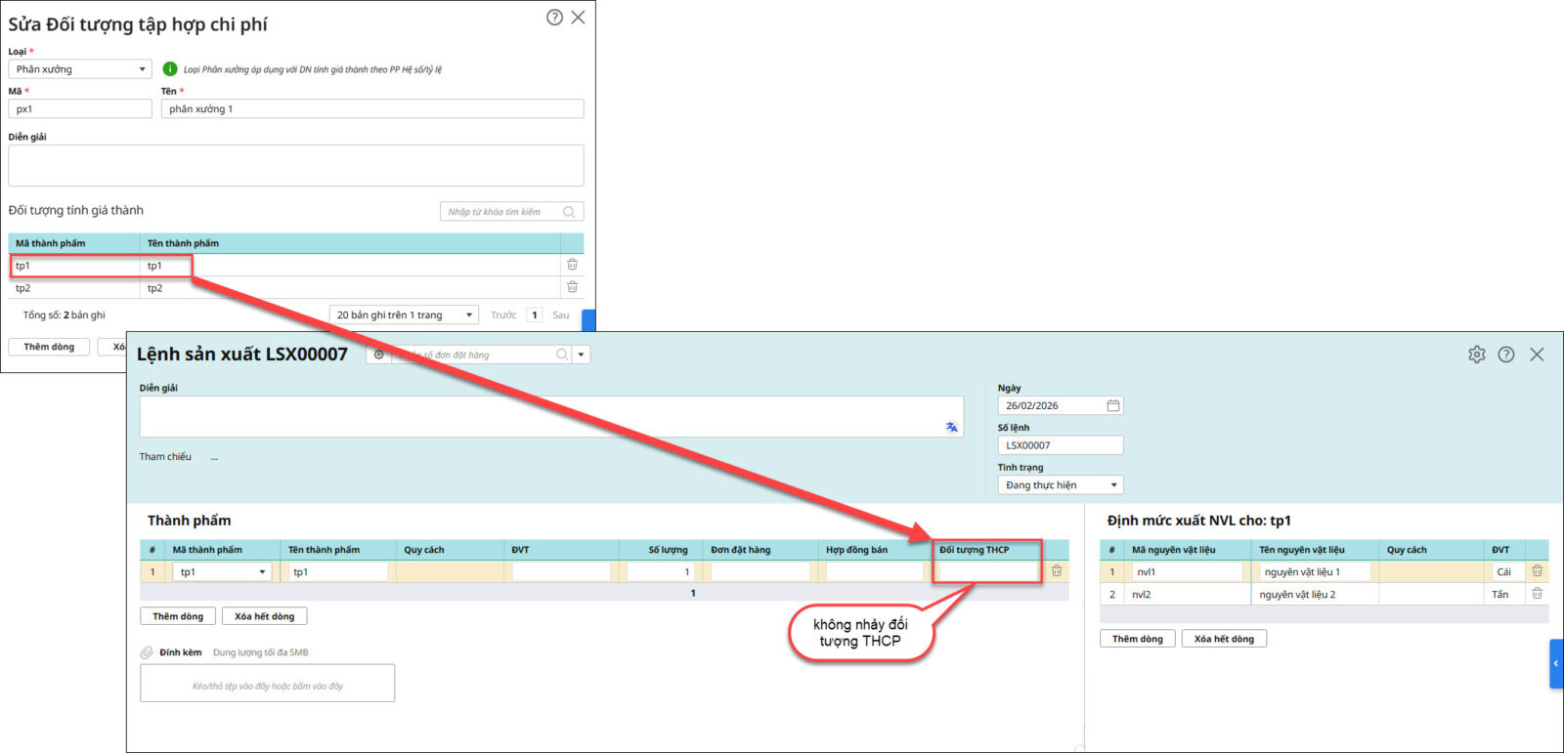
Task: Go to next page with Sau
Action: click(561, 314)
